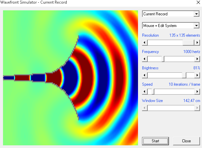Click the Frequency slider right arrow
Image resolution: width=202 pixels, height=148 pixels.
point(197,59)
